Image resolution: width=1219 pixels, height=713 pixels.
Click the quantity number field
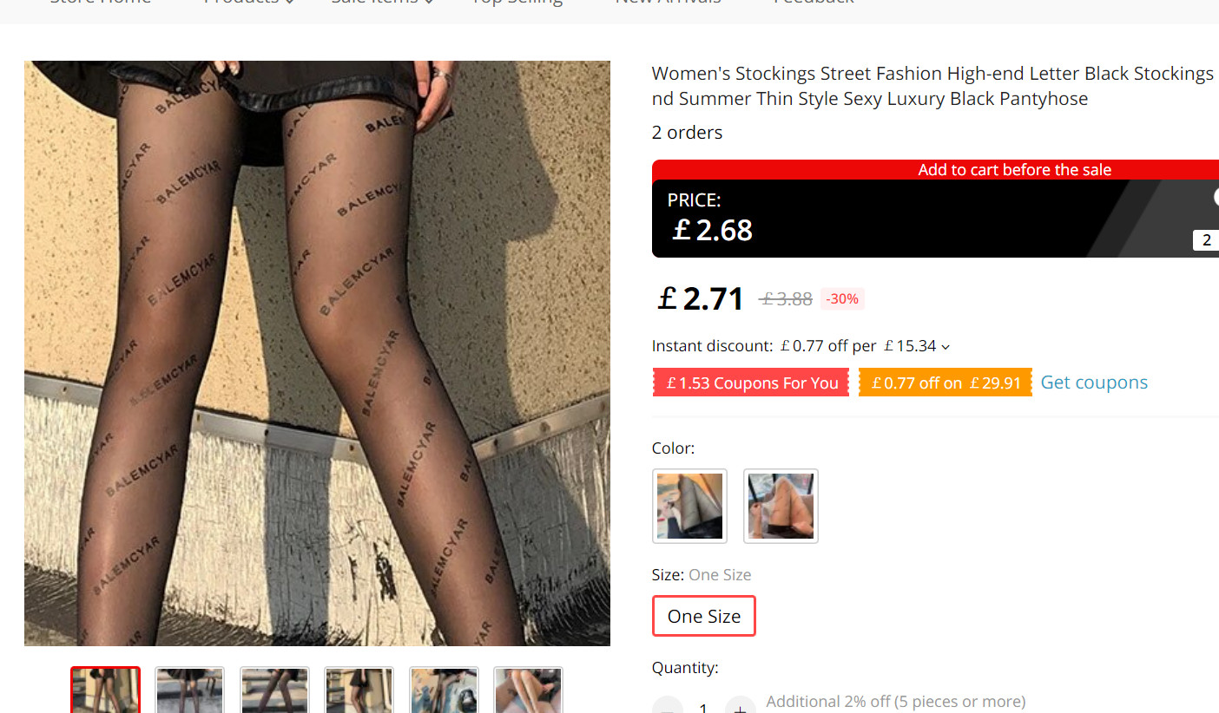tap(703, 708)
